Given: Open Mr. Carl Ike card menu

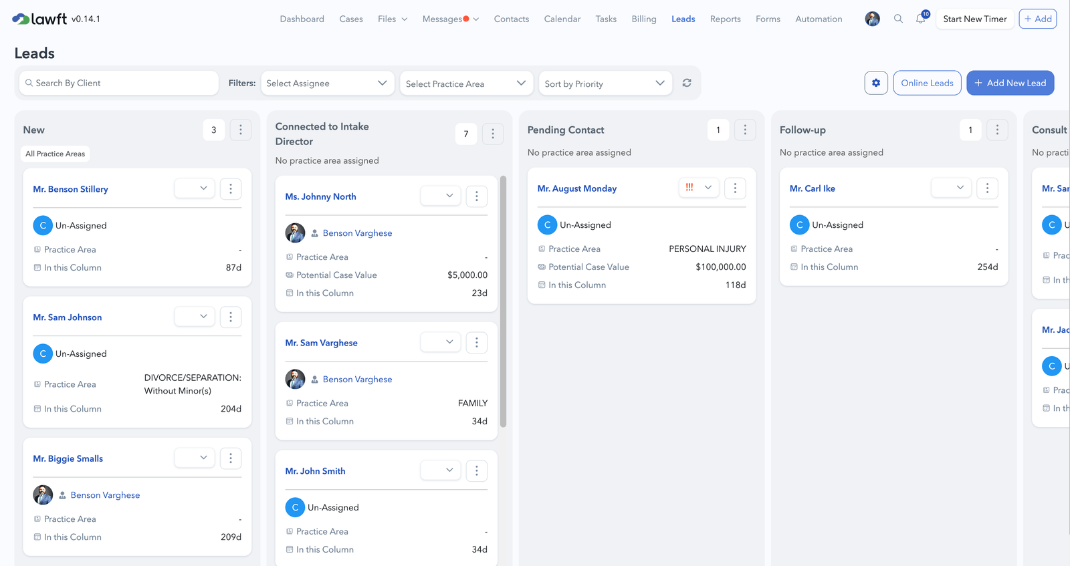Looking at the screenshot, I should [x=987, y=188].
